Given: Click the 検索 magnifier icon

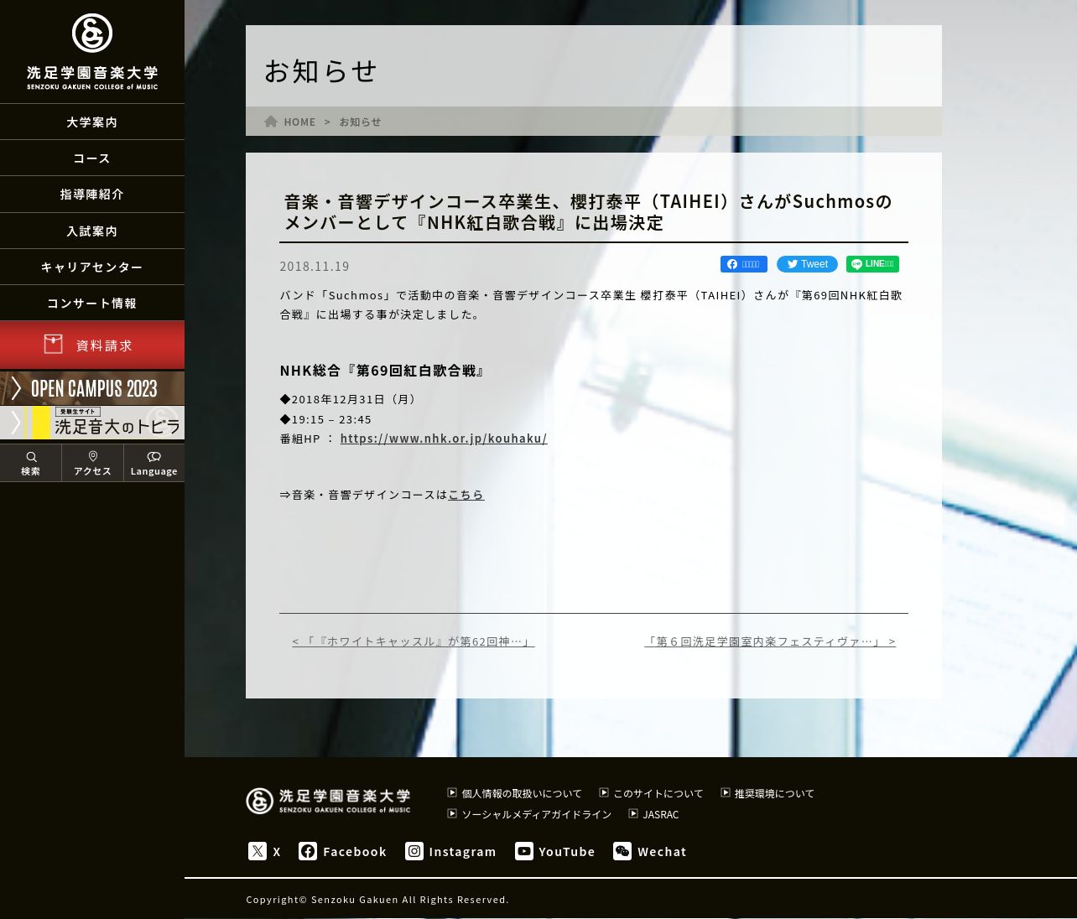Looking at the screenshot, I should 31,457.
